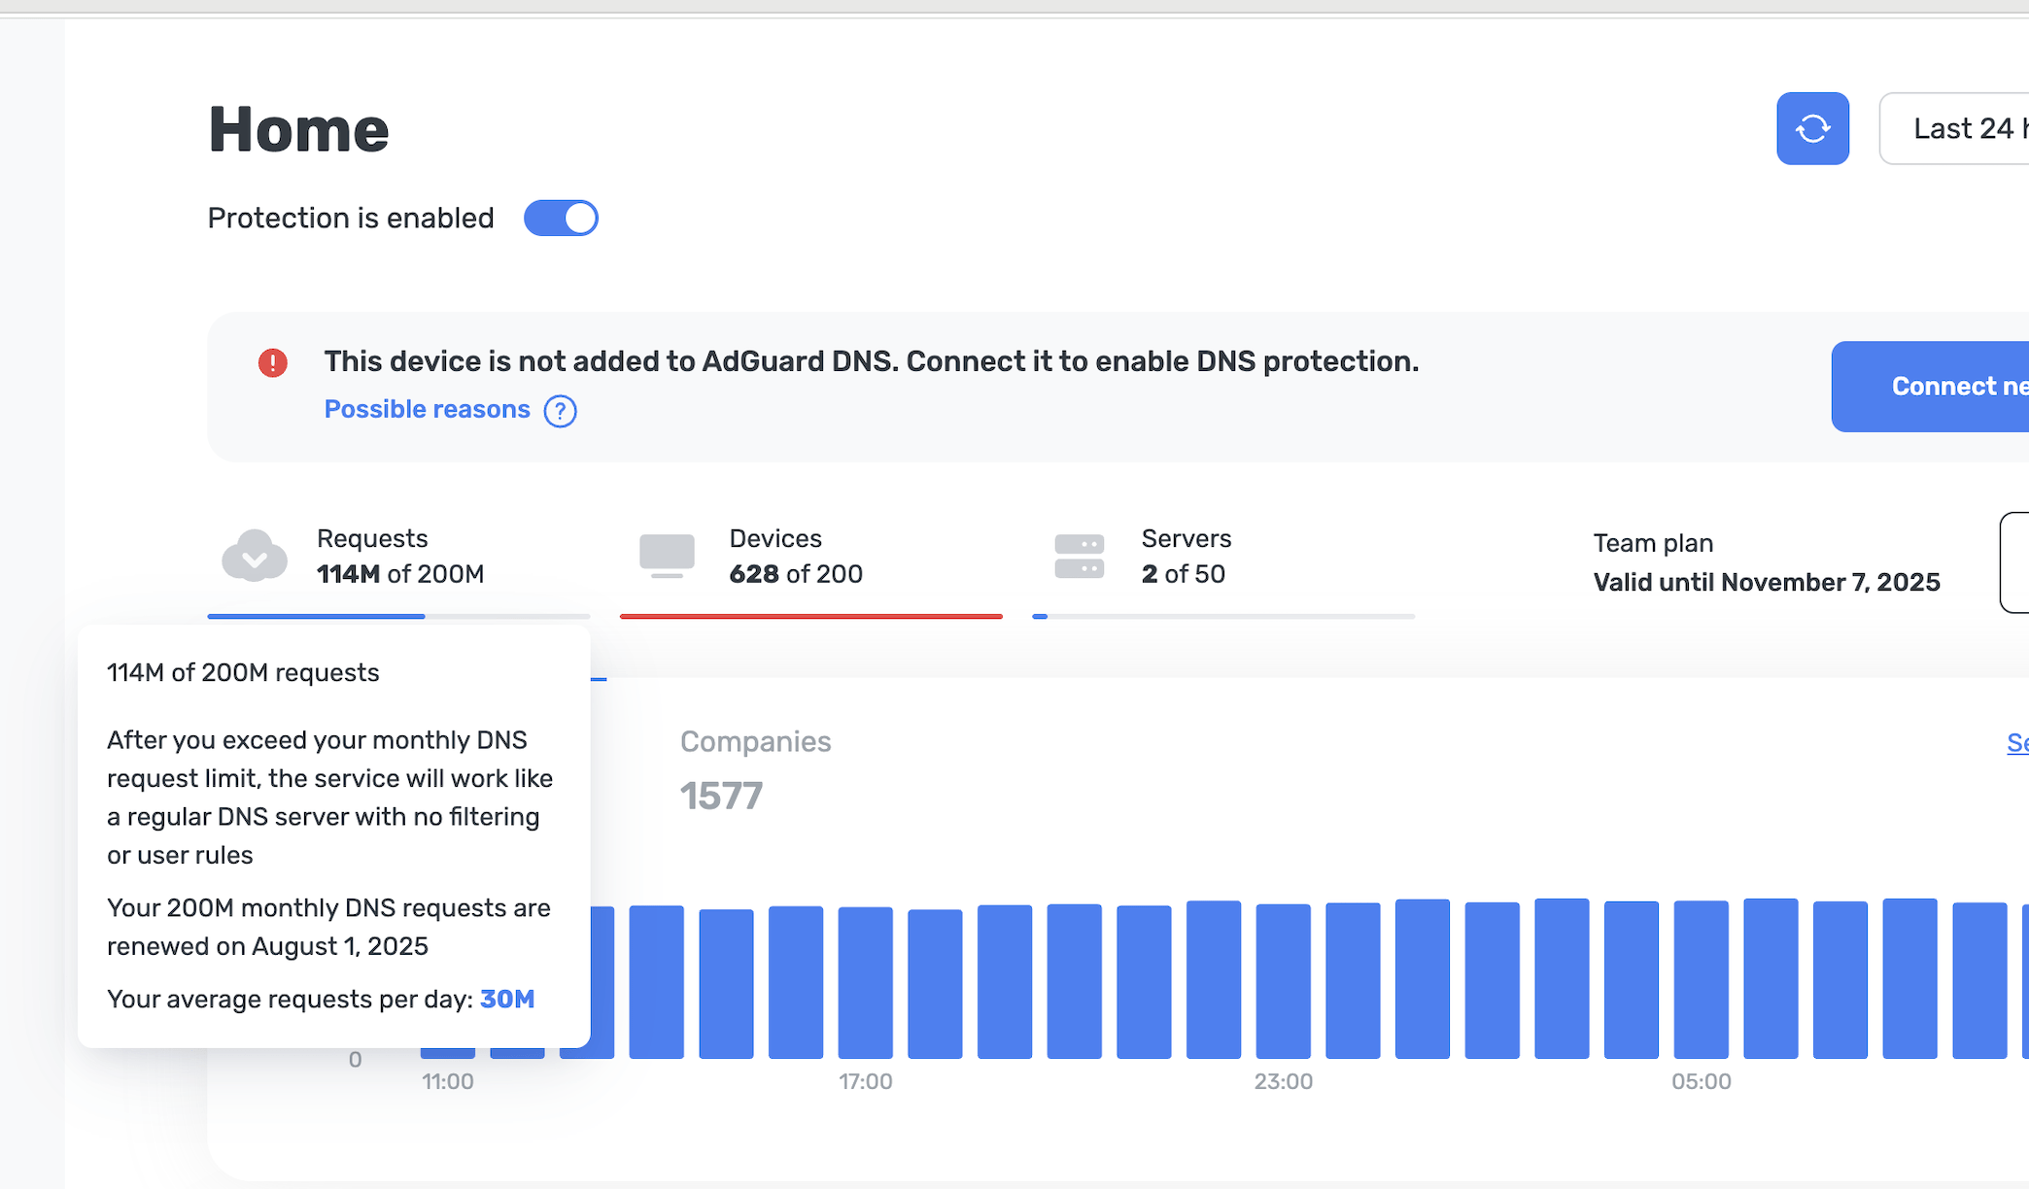Click the Servers usage progress bar
The width and height of the screenshot is (2029, 1189).
tap(1222, 616)
